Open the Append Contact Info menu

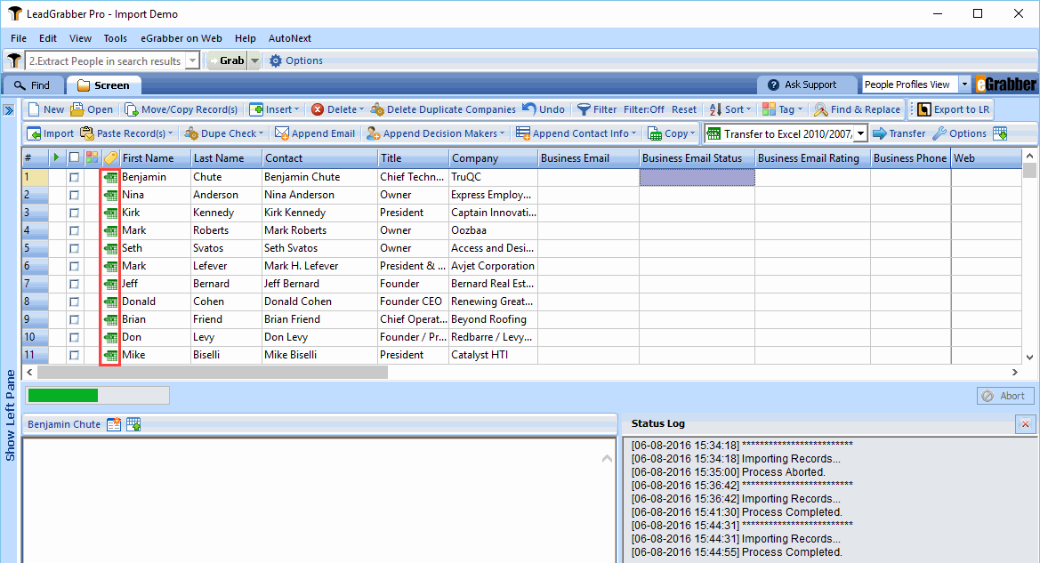click(x=576, y=133)
